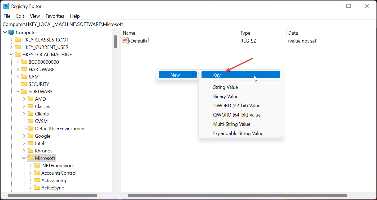Expand the Intel key chevron
This screenshot has height=200, width=377.
click(24, 143)
